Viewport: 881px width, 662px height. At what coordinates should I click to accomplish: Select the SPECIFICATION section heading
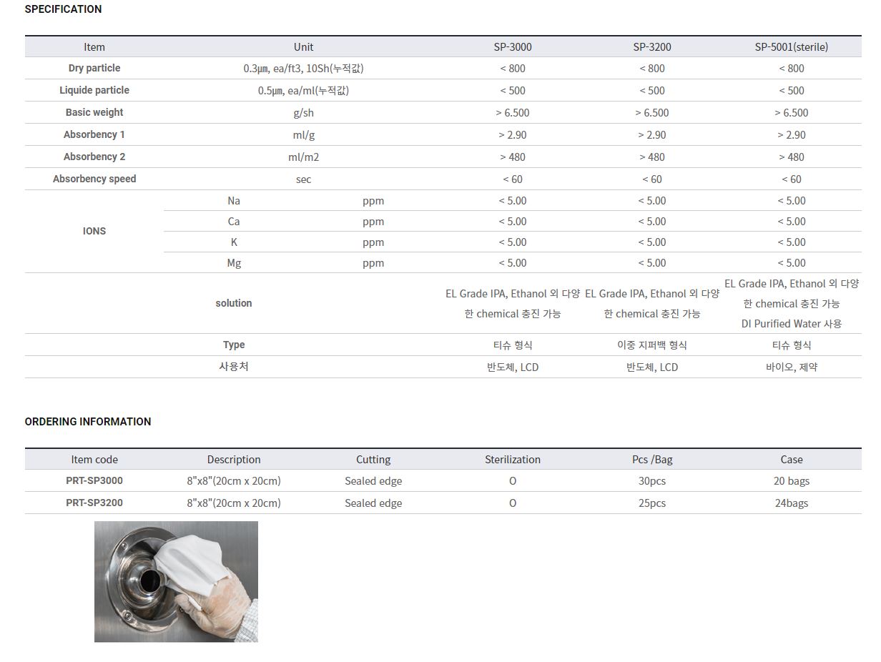point(63,9)
